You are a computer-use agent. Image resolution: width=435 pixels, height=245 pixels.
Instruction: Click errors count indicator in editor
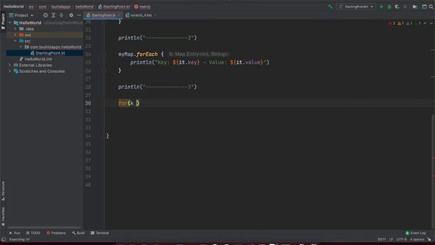[392, 24]
